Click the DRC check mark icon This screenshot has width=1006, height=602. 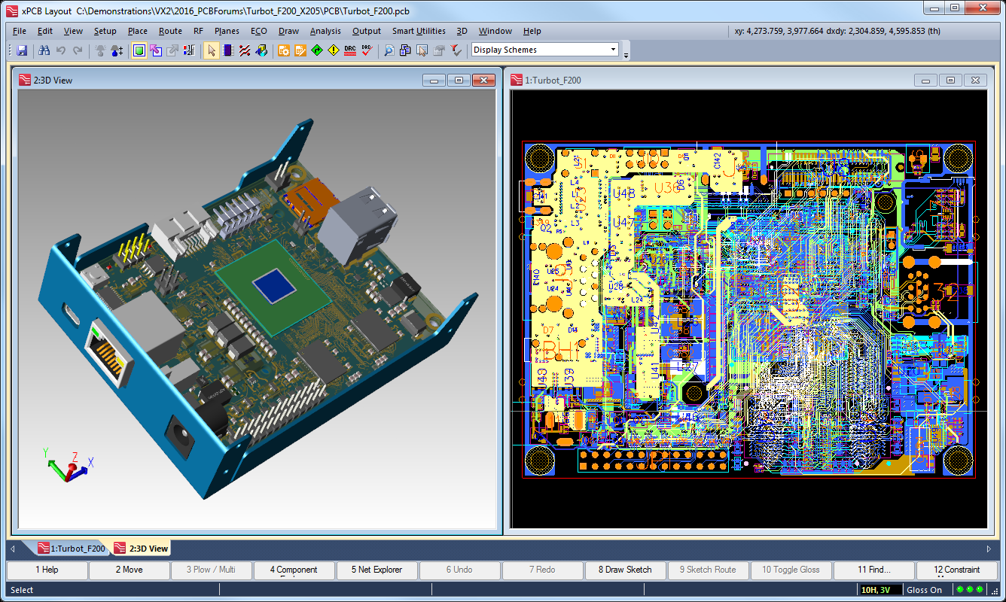tap(367, 50)
